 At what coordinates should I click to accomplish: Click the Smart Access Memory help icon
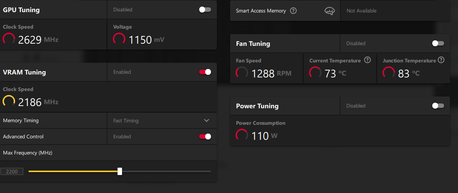click(x=293, y=11)
